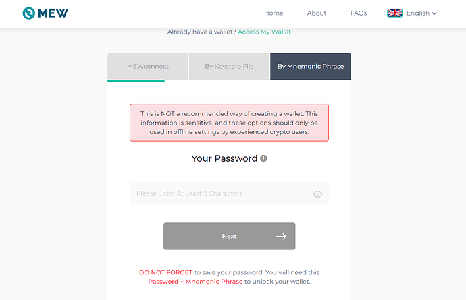This screenshot has width=466, height=300.
Task: Click the info icon beside Your Password
Action: [263, 158]
